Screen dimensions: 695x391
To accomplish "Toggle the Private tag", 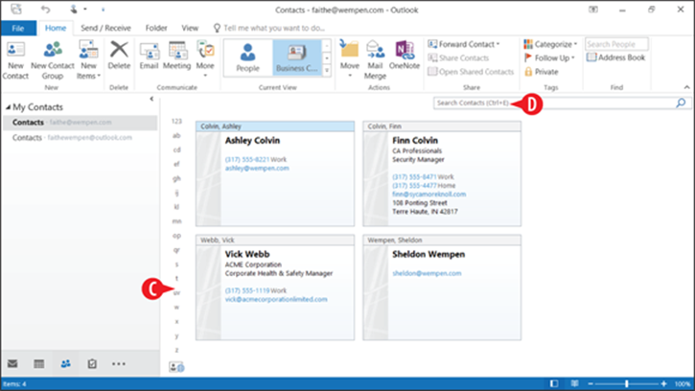I will coord(542,72).
